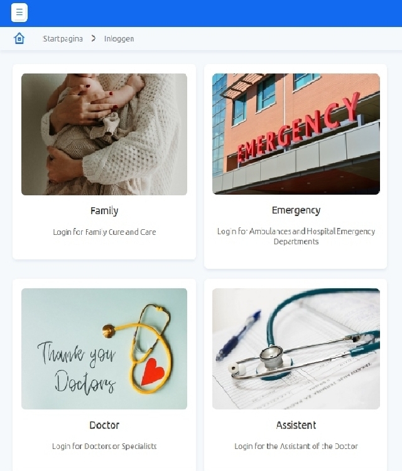Viewport: 402px width, 471px height.
Task: Click the Emergency card title
Action: pyautogui.click(x=296, y=210)
